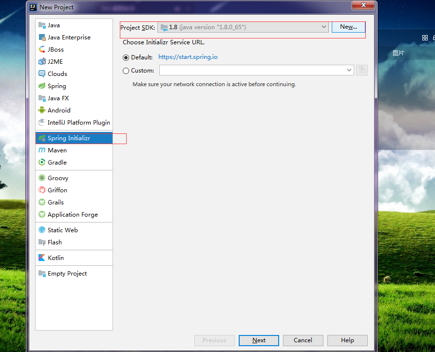This screenshot has width=435, height=352.
Task: Click the JBoss text label
Action: [x=56, y=50]
